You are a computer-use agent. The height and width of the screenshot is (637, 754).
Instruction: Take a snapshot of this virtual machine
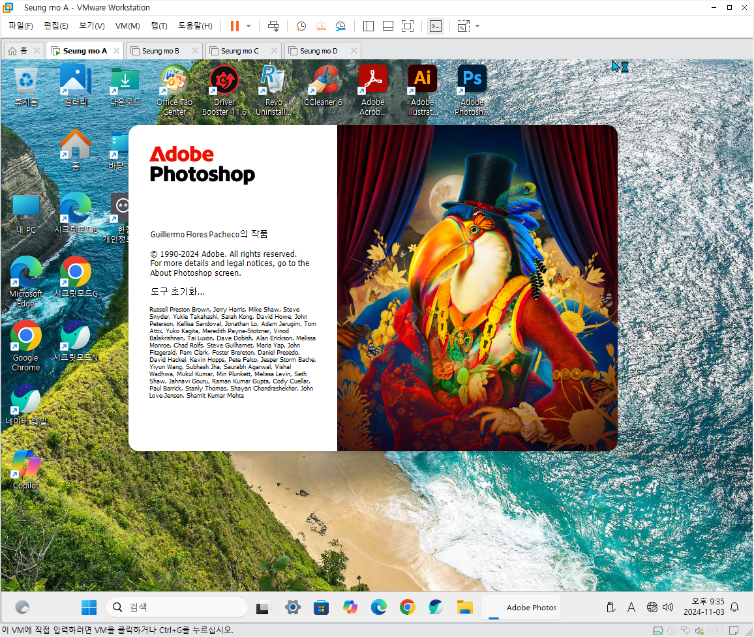301,26
